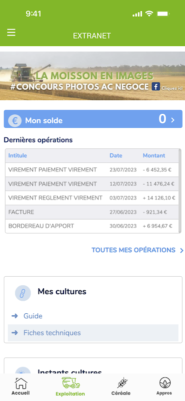Select the FACTURE operation row
This screenshot has width=185, height=401.
[x=92, y=212]
